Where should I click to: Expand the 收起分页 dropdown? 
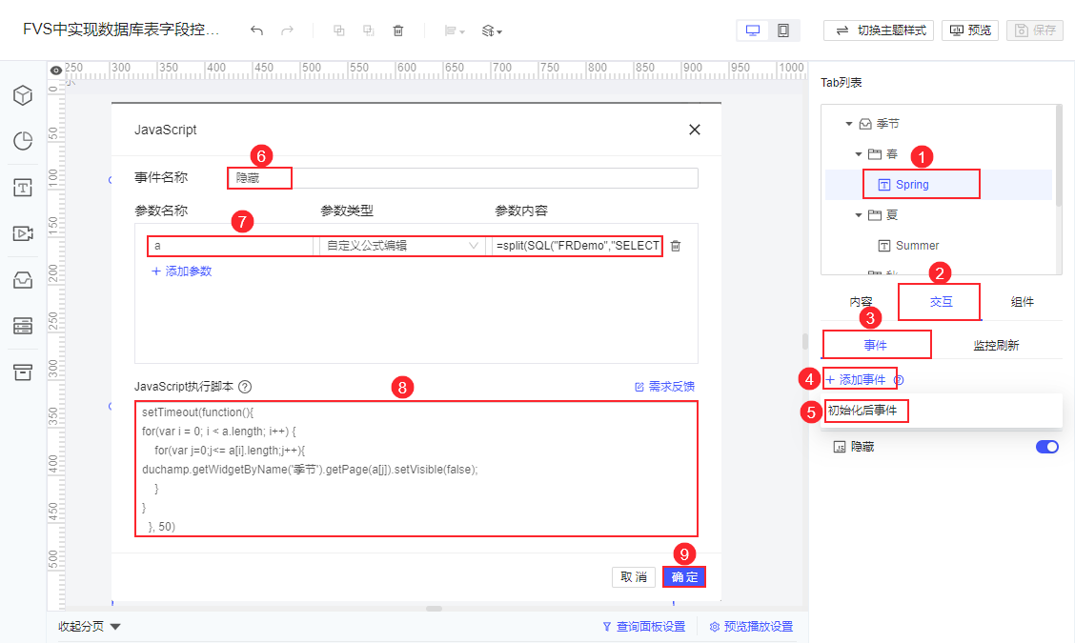click(90, 627)
